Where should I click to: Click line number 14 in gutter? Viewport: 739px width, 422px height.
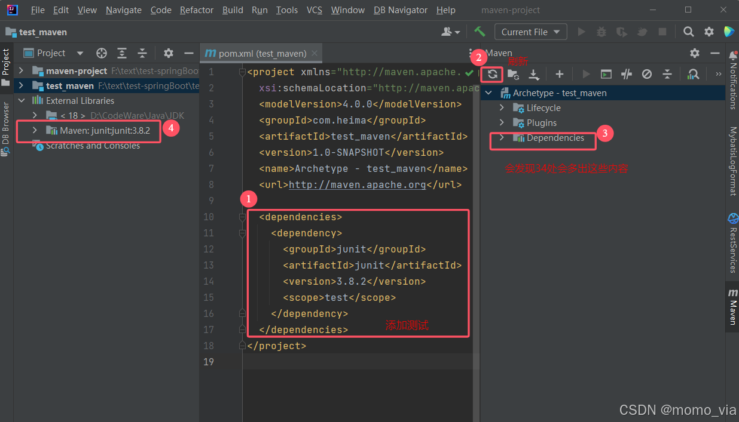(209, 281)
